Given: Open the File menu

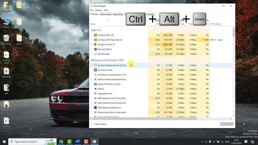Looking at the screenshot, I should pyautogui.click(x=92, y=10).
